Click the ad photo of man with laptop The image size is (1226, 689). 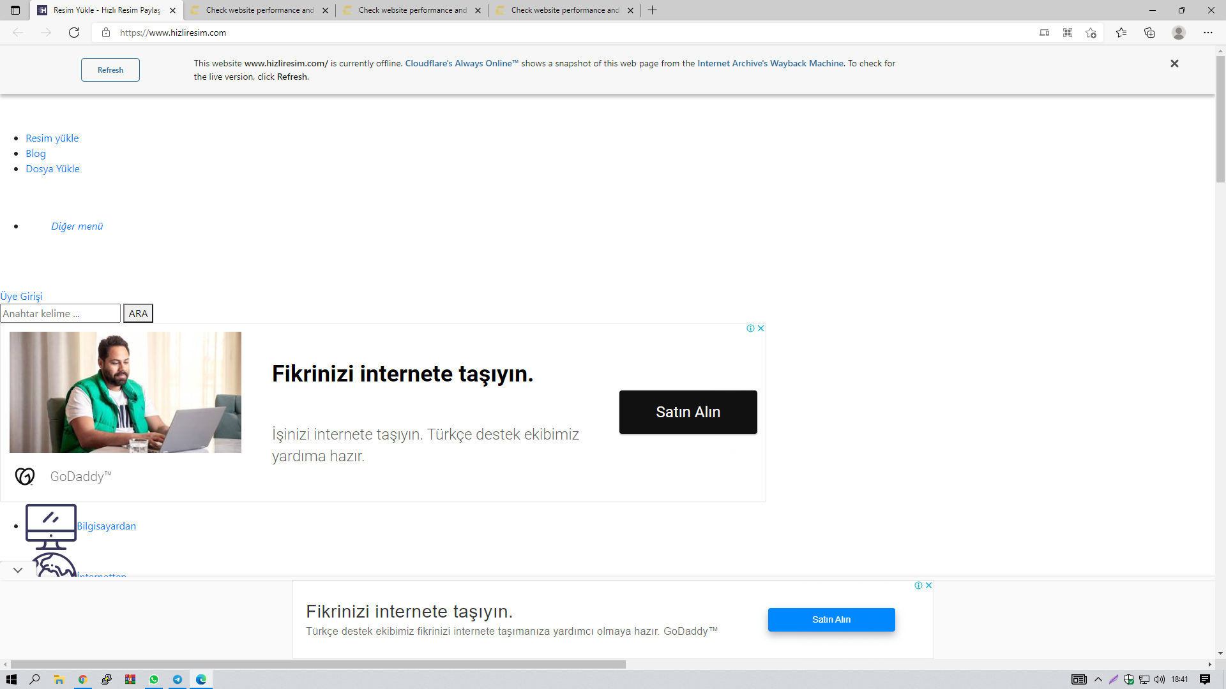click(x=125, y=392)
